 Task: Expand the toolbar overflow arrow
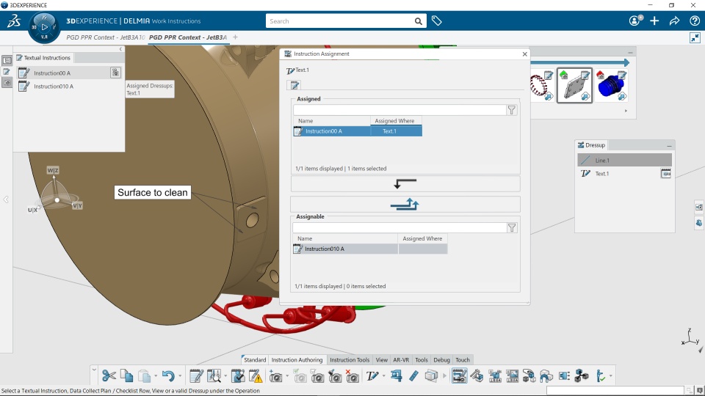(x=445, y=375)
